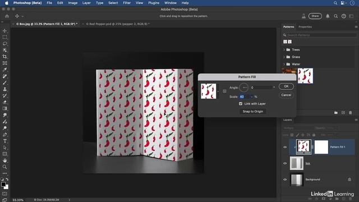
Task: Select the Pen tool
Action: tap(4, 135)
